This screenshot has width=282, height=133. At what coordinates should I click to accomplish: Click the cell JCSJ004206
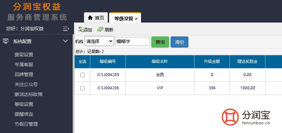[108, 88]
